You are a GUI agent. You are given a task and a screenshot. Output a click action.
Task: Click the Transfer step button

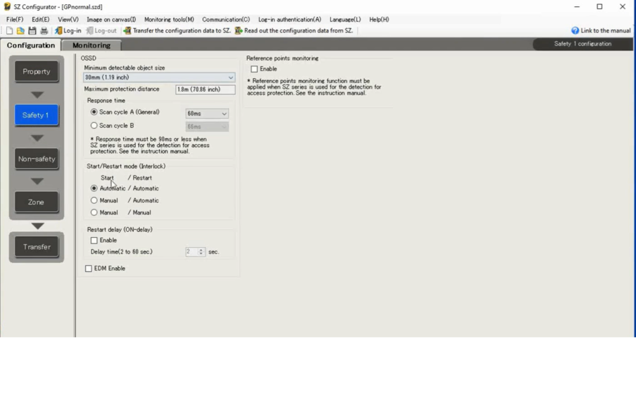point(37,247)
